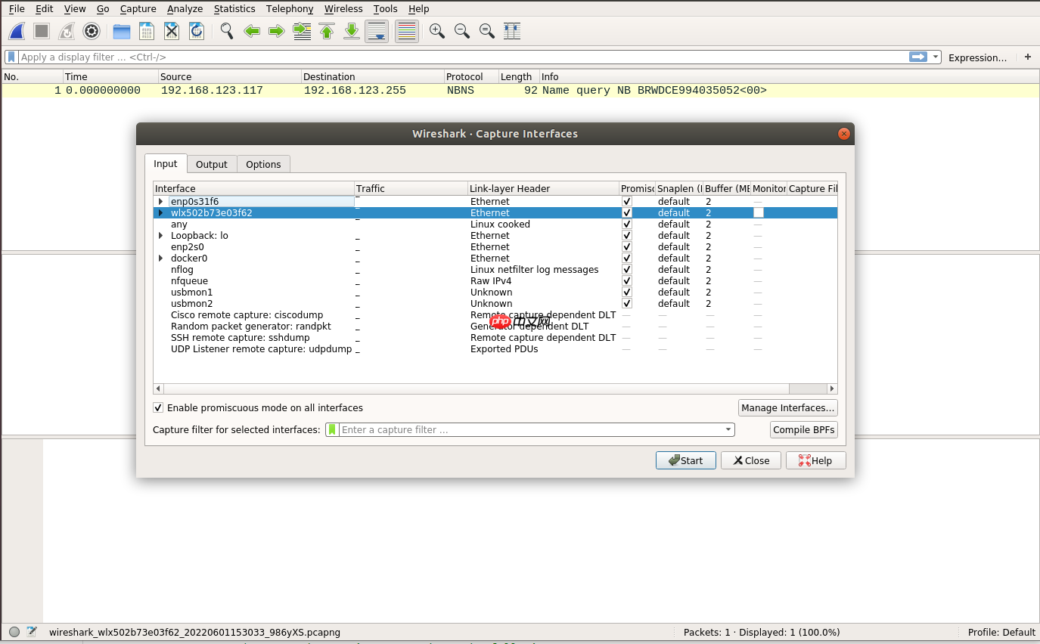Viewport: 1040px width, 644px height.
Task: Focus the capture filter input field
Action: [530, 429]
